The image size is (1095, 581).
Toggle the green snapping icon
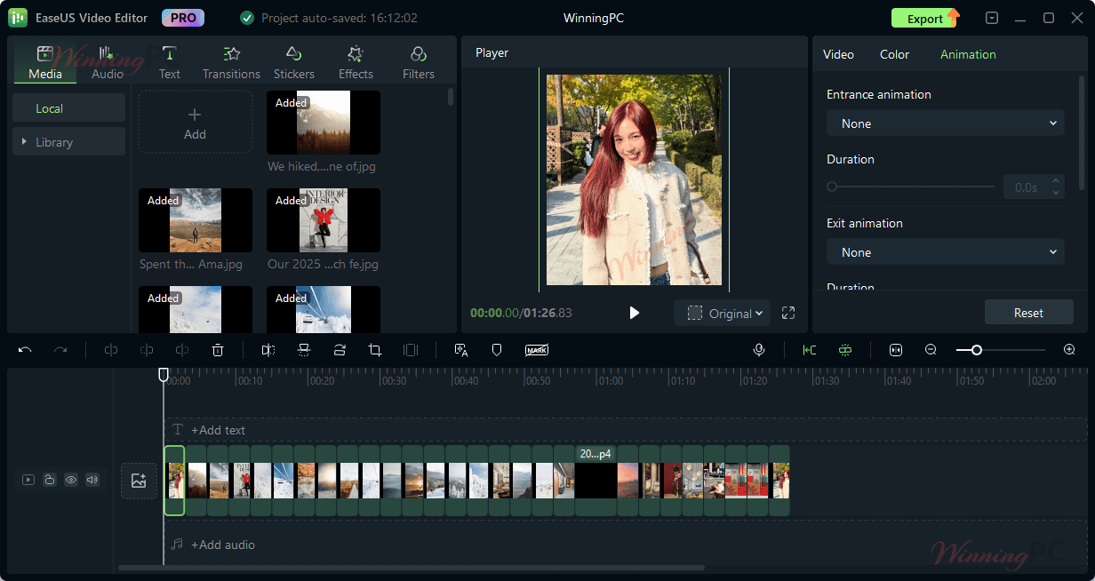(810, 350)
